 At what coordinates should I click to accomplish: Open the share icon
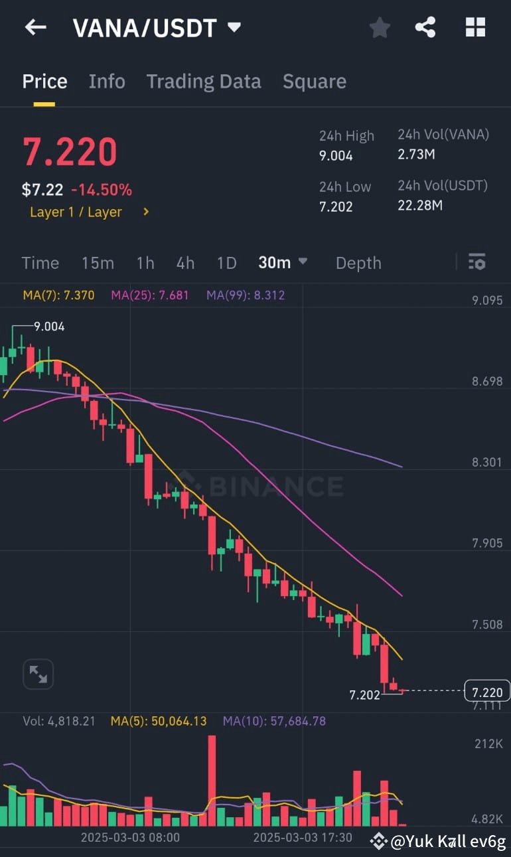(425, 27)
